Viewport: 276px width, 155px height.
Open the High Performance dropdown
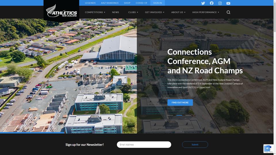[206, 12]
